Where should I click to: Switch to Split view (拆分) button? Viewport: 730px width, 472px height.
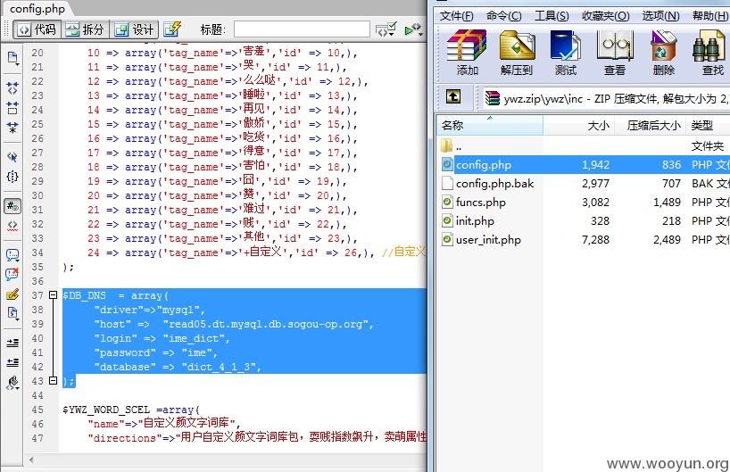coord(85,29)
